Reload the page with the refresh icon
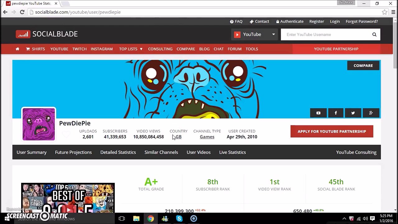 pyautogui.click(x=22, y=12)
